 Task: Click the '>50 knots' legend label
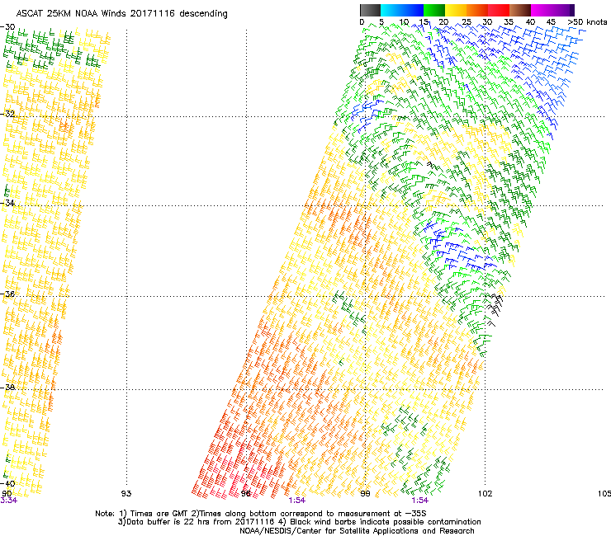pyautogui.click(x=587, y=22)
